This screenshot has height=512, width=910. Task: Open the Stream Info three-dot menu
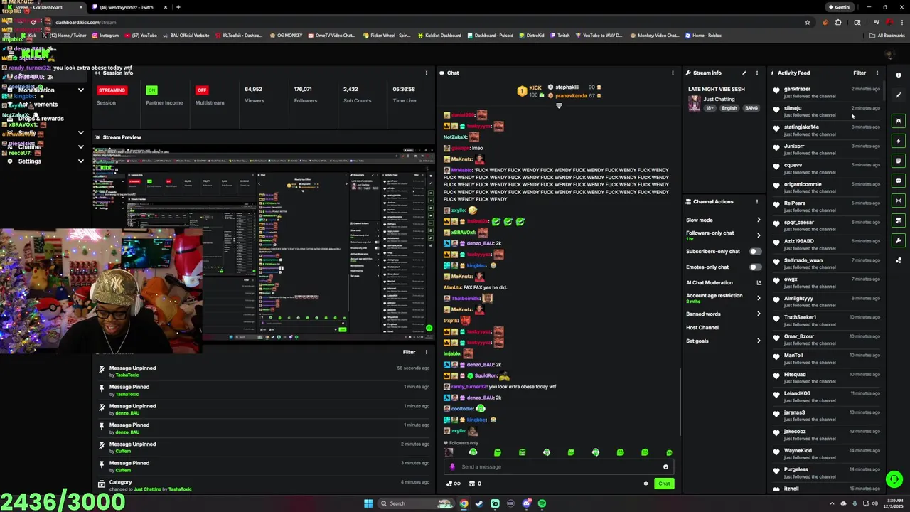coord(757,73)
